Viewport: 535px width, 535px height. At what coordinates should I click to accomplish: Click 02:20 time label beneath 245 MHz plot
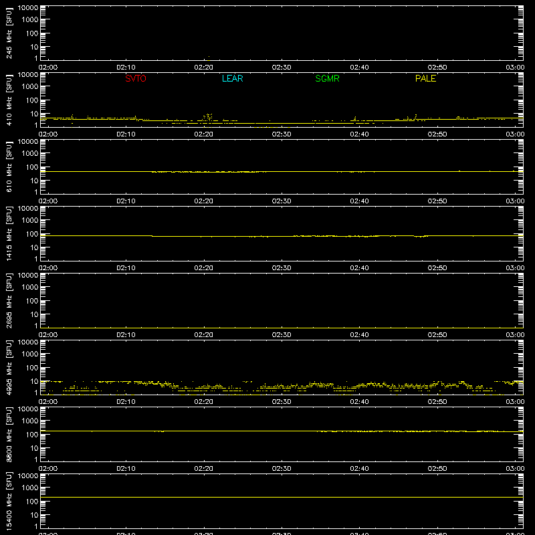pos(204,68)
